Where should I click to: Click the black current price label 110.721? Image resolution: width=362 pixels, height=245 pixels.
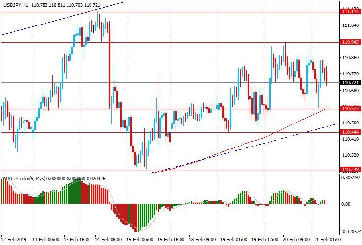coord(350,83)
